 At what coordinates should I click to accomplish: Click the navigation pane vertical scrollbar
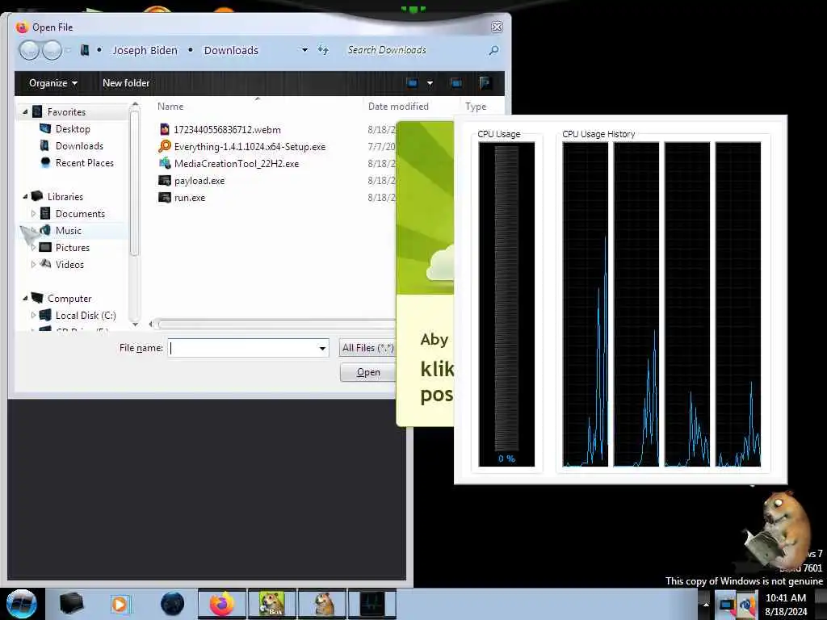tap(135, 182)
